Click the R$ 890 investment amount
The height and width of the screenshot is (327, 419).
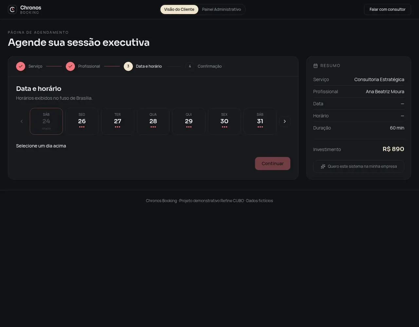point(393,149)
